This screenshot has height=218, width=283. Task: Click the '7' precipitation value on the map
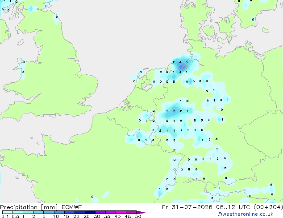tap(174, 111)
